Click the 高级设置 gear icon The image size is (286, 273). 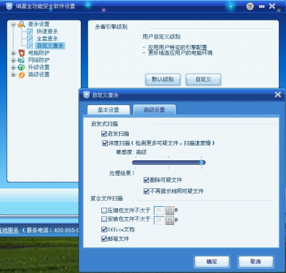21,74
